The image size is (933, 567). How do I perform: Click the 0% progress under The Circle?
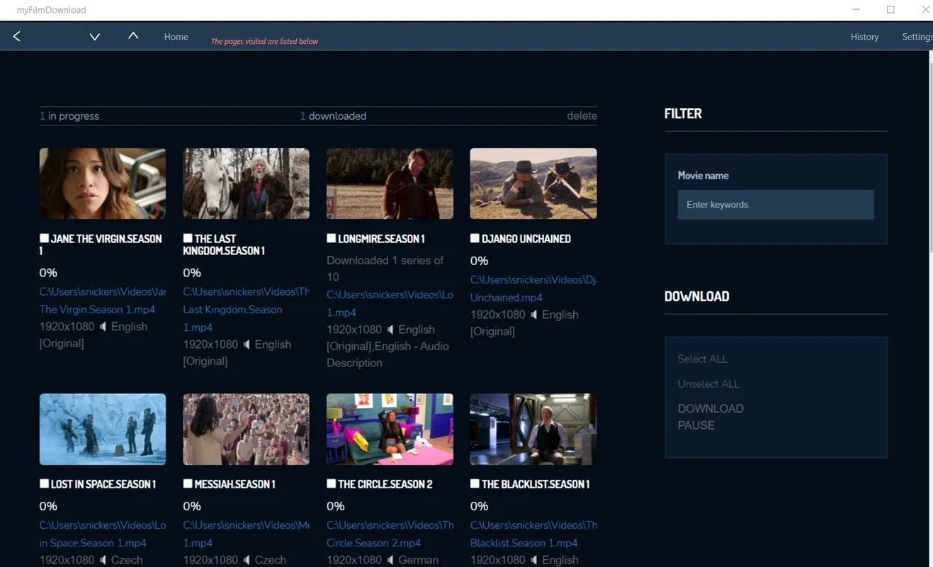[x=336, y=506]
